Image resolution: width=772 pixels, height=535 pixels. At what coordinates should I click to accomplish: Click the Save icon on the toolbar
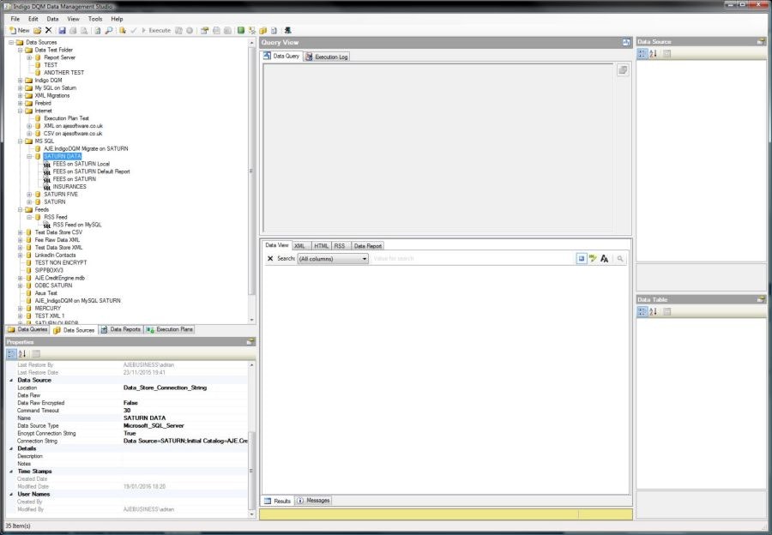point(63,29)
